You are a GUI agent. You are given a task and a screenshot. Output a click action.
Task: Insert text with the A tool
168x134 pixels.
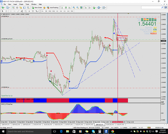coord(29,11)
